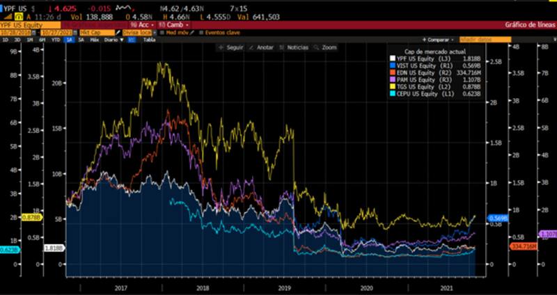The width and height of the screenshot is (557, 295).
Task: Toggle the Eventos clave checkbox
Action: [201, 32]
